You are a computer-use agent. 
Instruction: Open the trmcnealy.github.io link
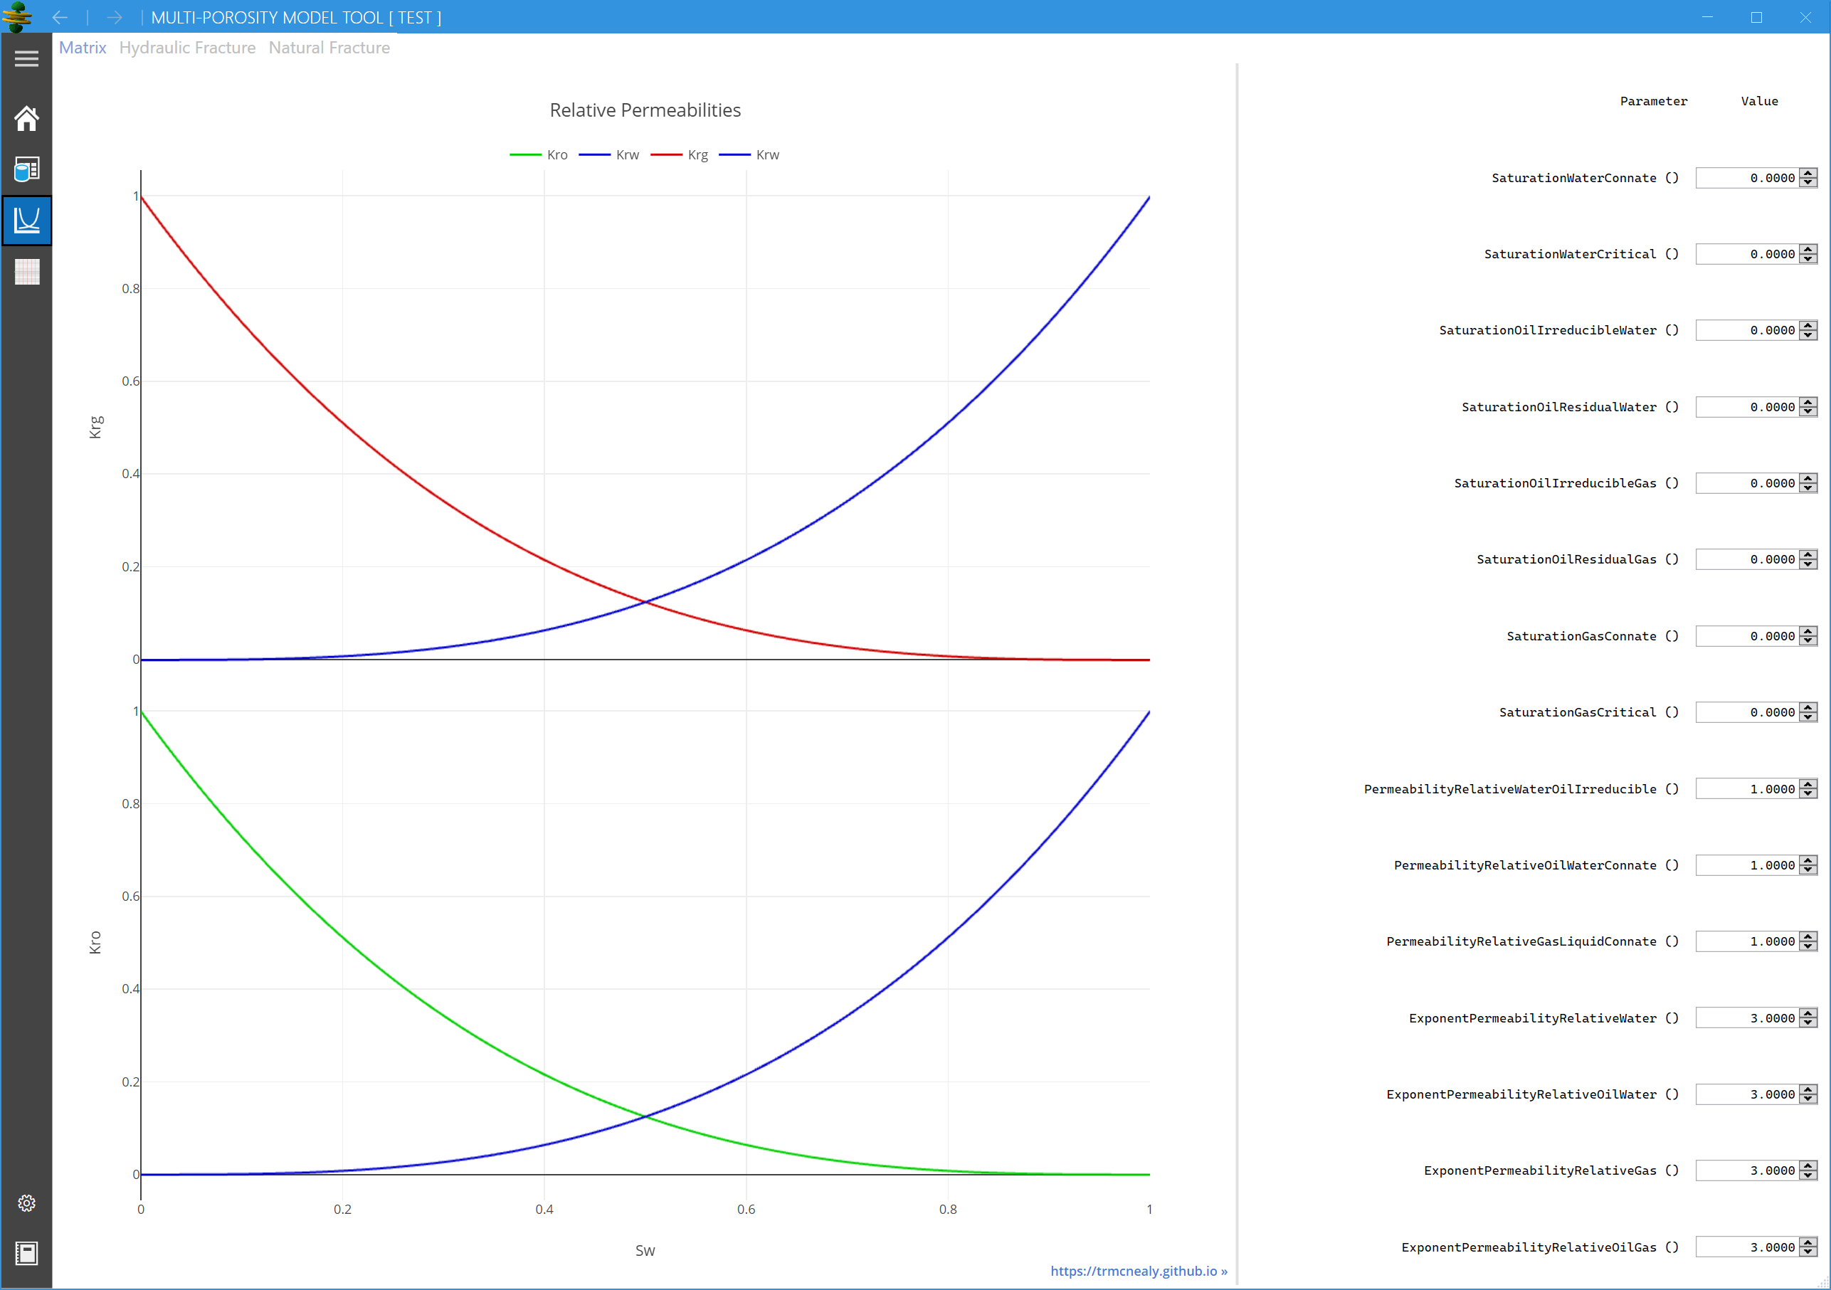pos(1138,1271)
